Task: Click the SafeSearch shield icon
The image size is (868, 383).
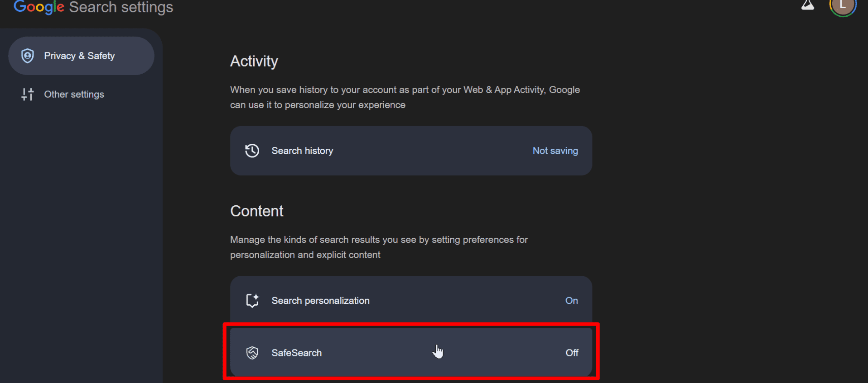Action: [x=252, y=353]
